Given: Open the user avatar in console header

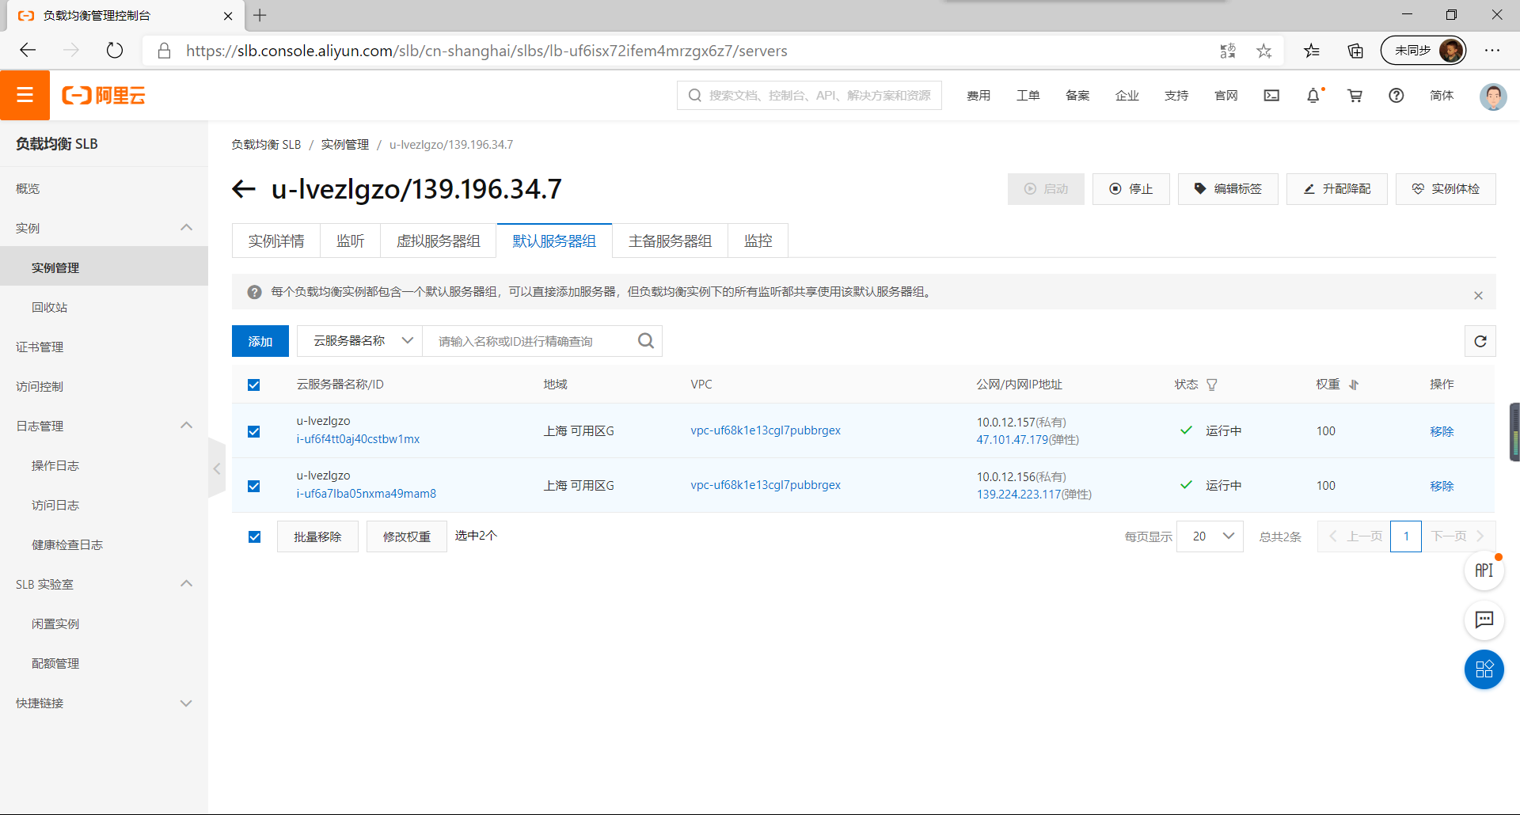Looking at the screenshot, I should [x=1493, y=96].
